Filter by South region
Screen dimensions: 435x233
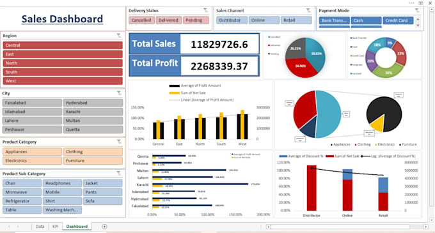point(63,72)
